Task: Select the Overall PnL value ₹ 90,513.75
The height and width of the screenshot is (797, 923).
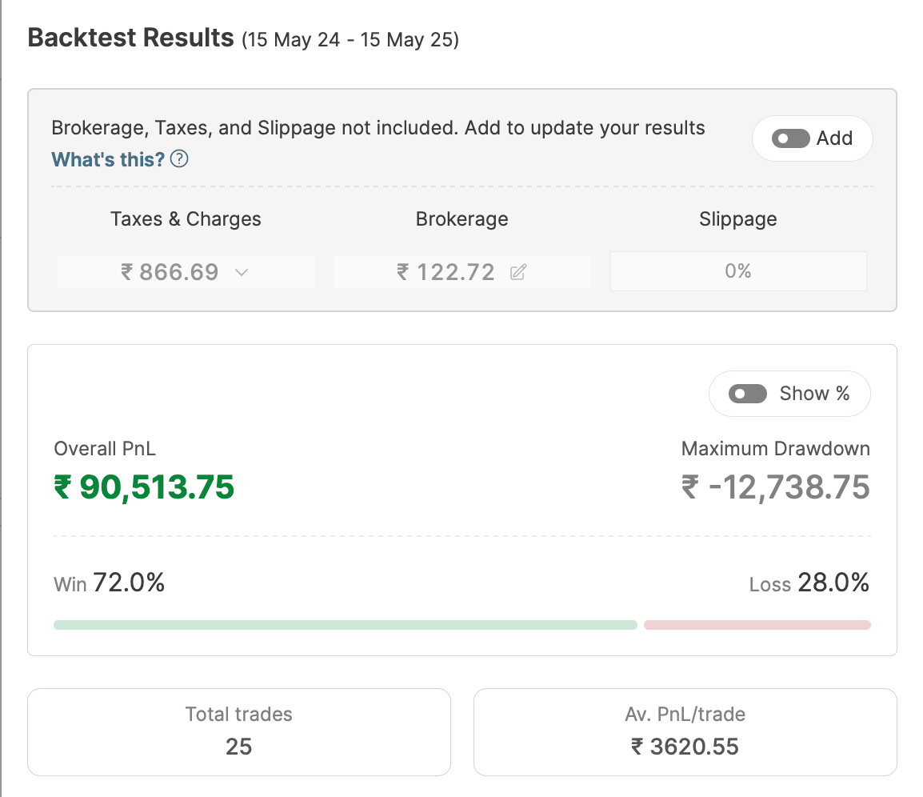Action: tap(144, 487)
